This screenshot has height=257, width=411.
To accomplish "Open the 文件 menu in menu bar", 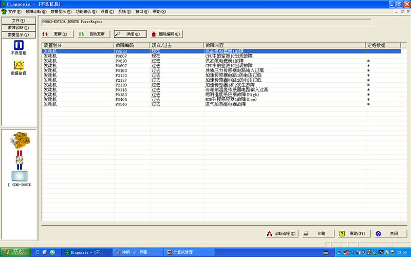I will tap(15, 11).
